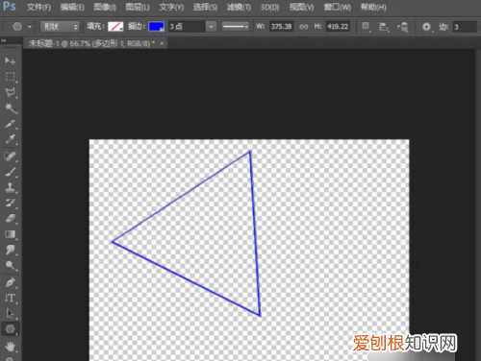Open path operations icon in options bar
Viewport: 481px width, 361px height.
tap(366, 27)
